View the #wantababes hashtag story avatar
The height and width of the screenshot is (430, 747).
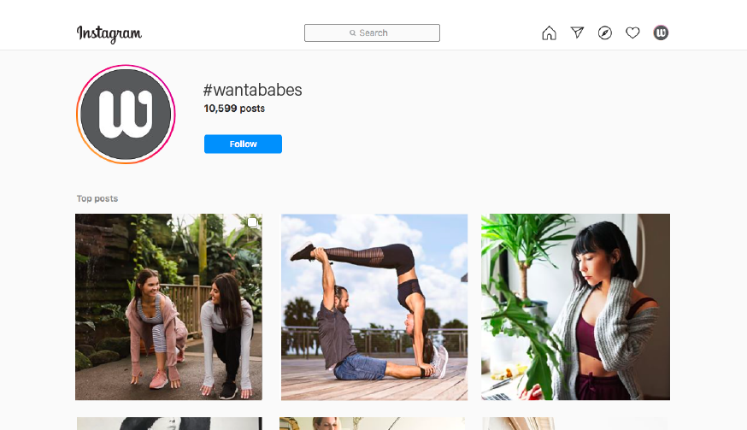[x=126, y=115]
